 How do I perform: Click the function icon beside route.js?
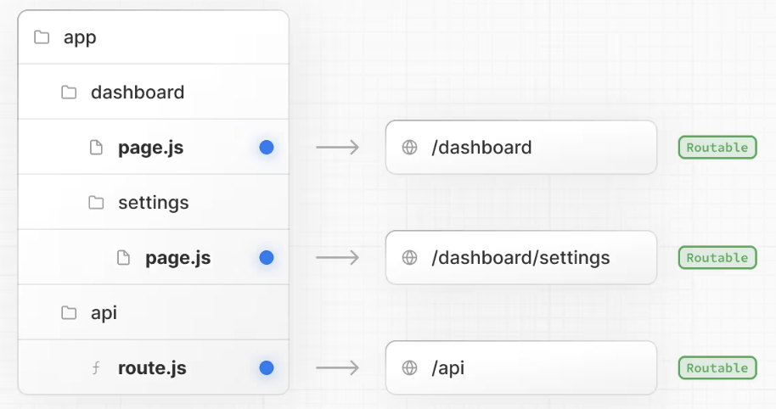click(x=96, y=368)
